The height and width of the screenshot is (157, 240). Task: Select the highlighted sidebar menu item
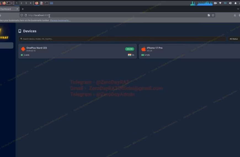pyautogui.click(x=7, y=45)
